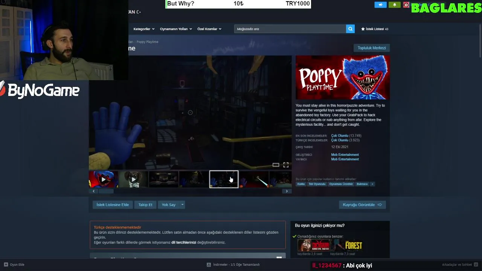Click the Takip Et button
Image resolution: width=482 pixels, height=271 pixels.
(x=145, y=205)
